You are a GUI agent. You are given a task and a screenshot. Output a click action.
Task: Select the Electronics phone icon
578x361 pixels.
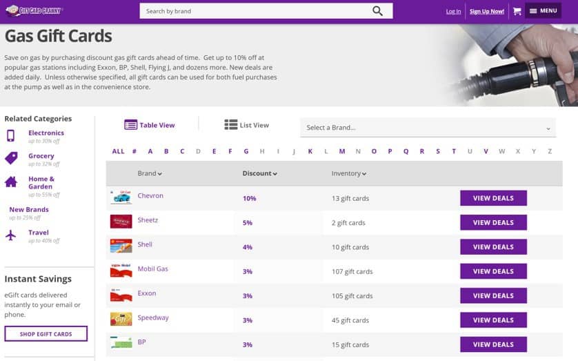(x=11, y=135)
